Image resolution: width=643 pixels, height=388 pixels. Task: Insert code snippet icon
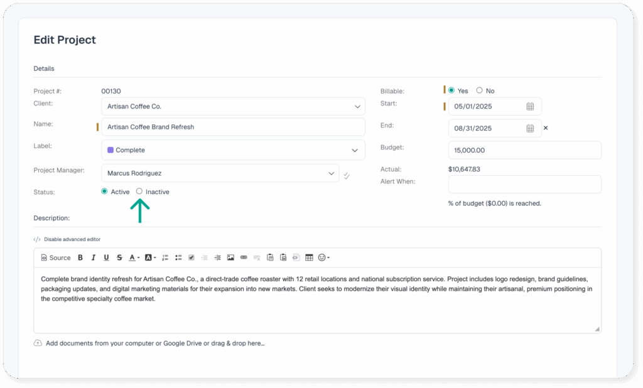pyautogui.click(x=296, y=257)
